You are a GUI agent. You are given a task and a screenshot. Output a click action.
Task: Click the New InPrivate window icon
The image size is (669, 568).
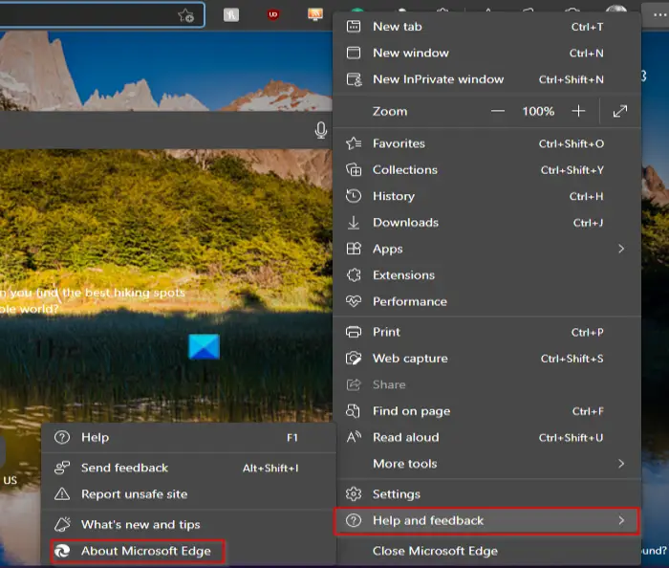tap(355, 79)
